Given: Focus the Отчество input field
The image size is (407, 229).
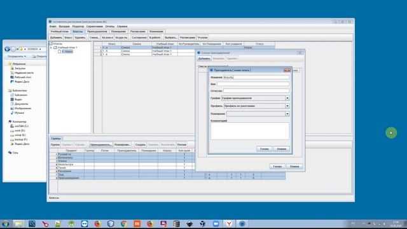Looking at the screenshot, I should [256, 90].
